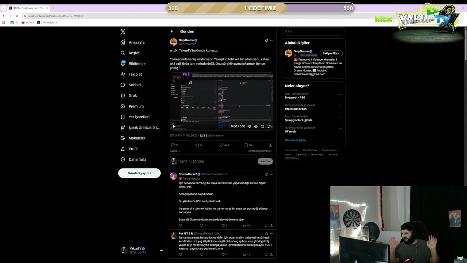Open Daha fazla menu in sidebar
This screenshot has width=467, height=263.
[134, 159]
